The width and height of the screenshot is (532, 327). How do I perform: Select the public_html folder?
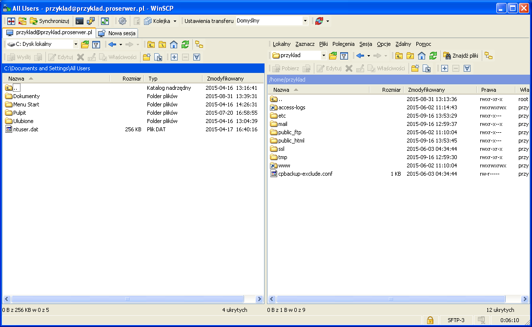pyautogui.click(x=291, y=141)
